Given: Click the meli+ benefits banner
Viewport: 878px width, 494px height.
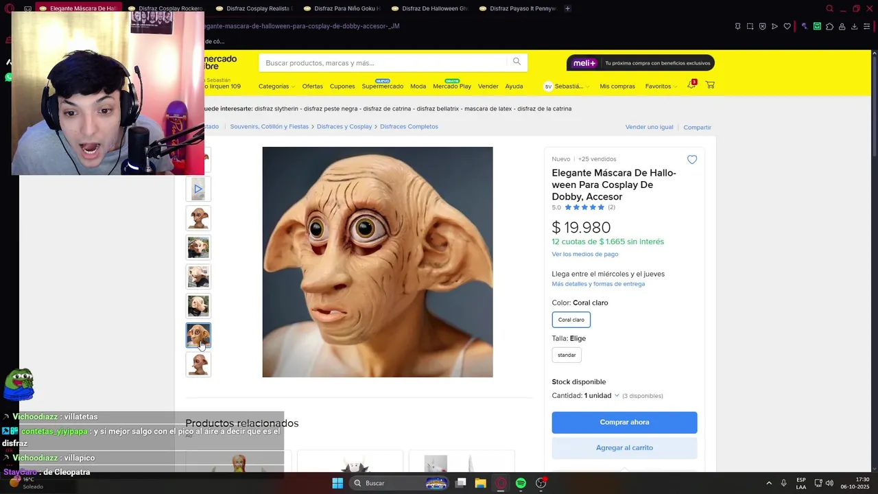Looking at the screenshot, I should [x=641, y=62].
